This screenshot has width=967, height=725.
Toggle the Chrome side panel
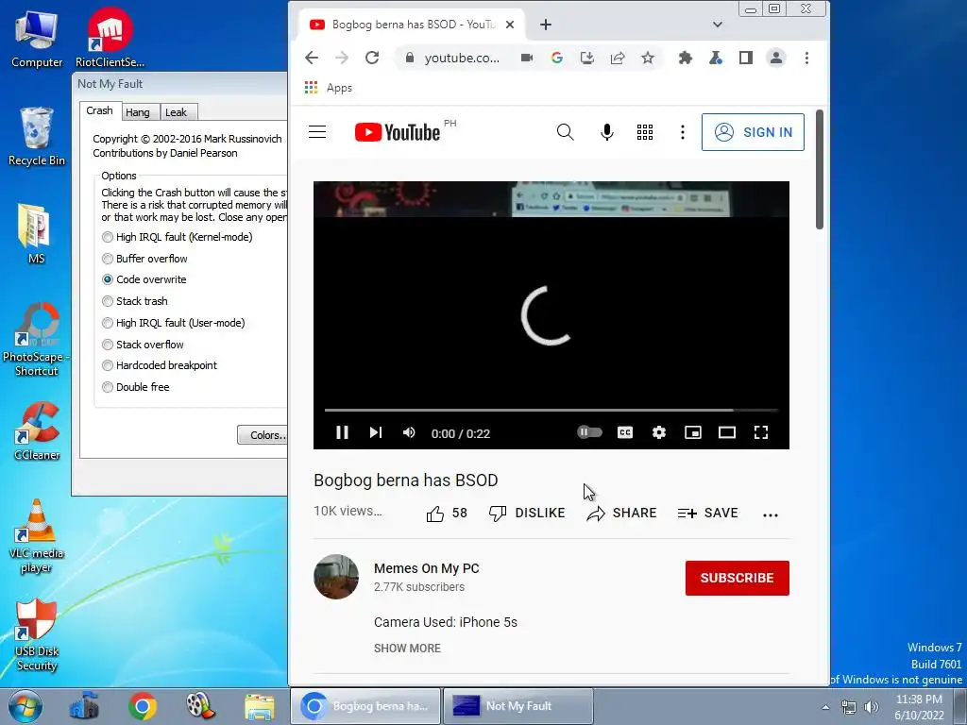pyautogui.click(x=746, y=58)
